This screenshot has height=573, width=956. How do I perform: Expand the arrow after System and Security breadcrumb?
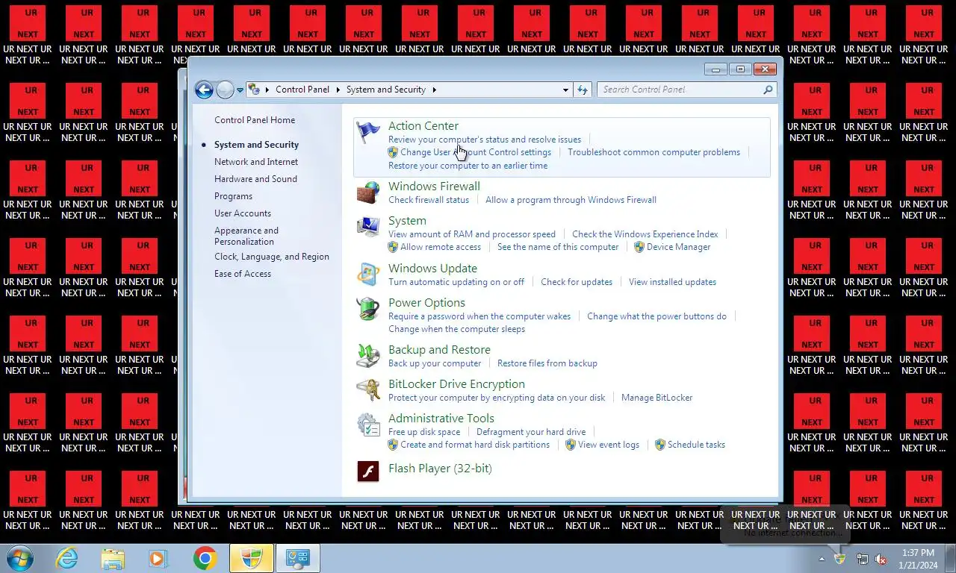tap(434, 90)
